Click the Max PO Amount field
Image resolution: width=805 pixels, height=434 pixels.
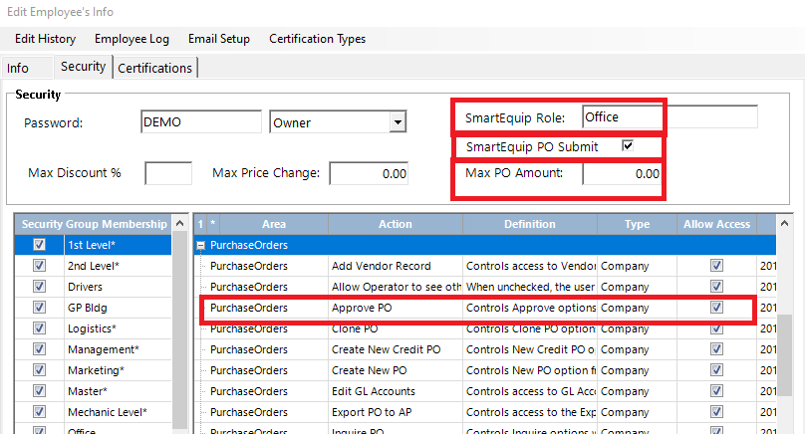pyautogui.click(x=621, y=173)
